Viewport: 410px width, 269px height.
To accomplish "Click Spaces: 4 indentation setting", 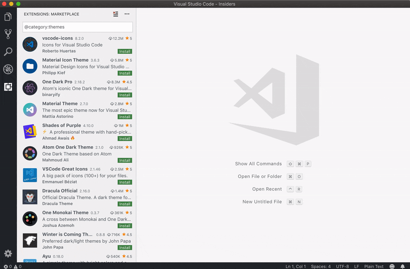I will point(320,266).
